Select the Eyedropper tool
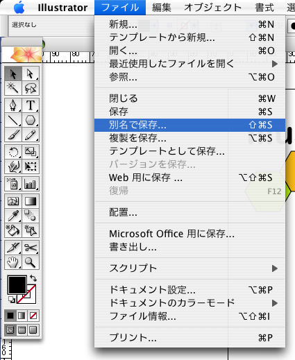 (x=13, y=216)
